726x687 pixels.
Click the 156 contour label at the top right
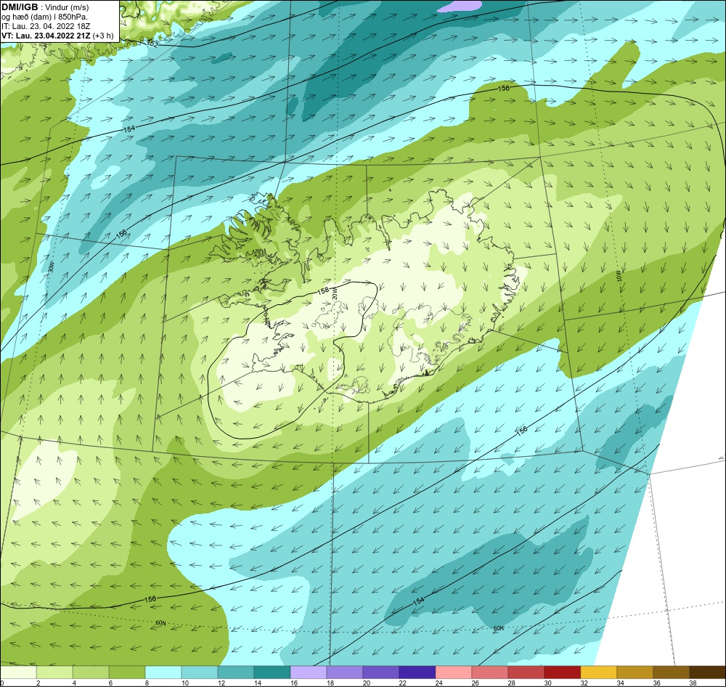[x=504, y=88]
